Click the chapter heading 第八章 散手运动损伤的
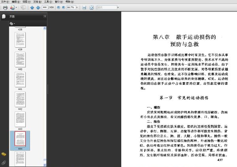This screenshot has height=167, width=237. pos(184,37)
